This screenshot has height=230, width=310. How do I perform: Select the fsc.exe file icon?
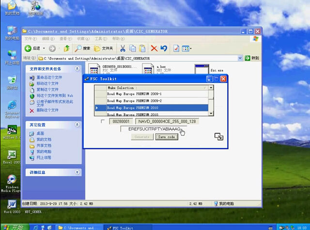click(201, 69)
